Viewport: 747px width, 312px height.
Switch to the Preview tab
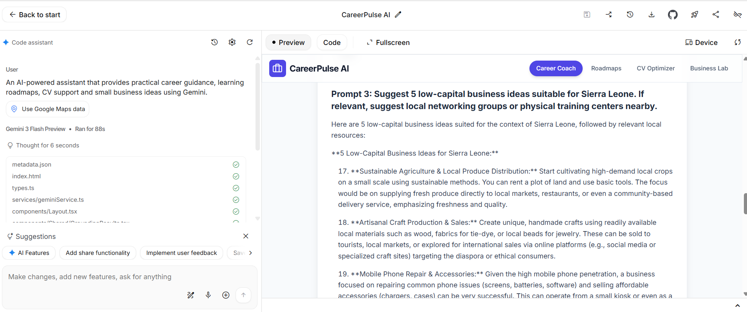point(288,42)
